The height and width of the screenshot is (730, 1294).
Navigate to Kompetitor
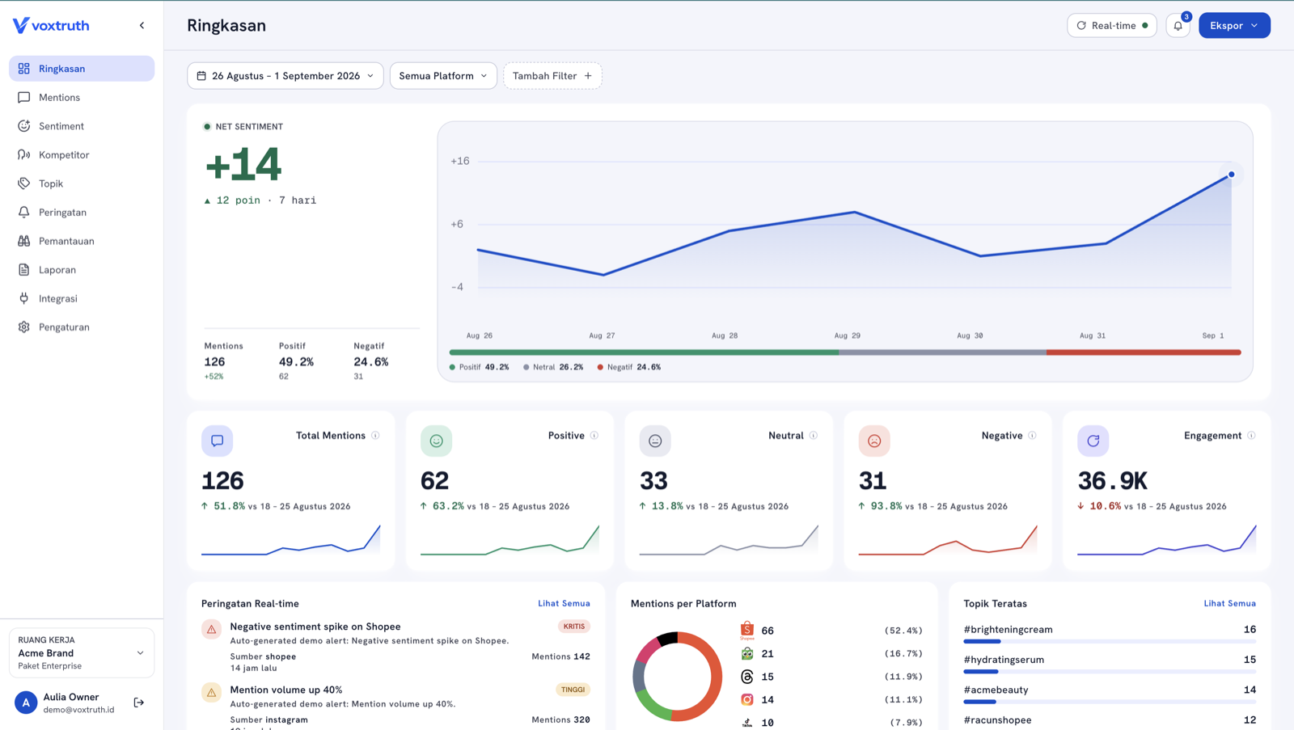click(82, 154)
